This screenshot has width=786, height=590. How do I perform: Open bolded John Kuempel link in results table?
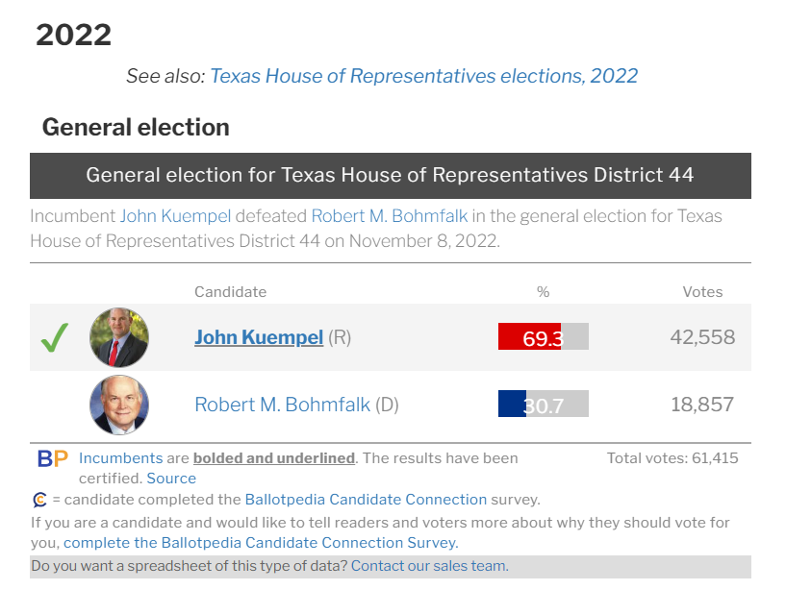point(259,337)
